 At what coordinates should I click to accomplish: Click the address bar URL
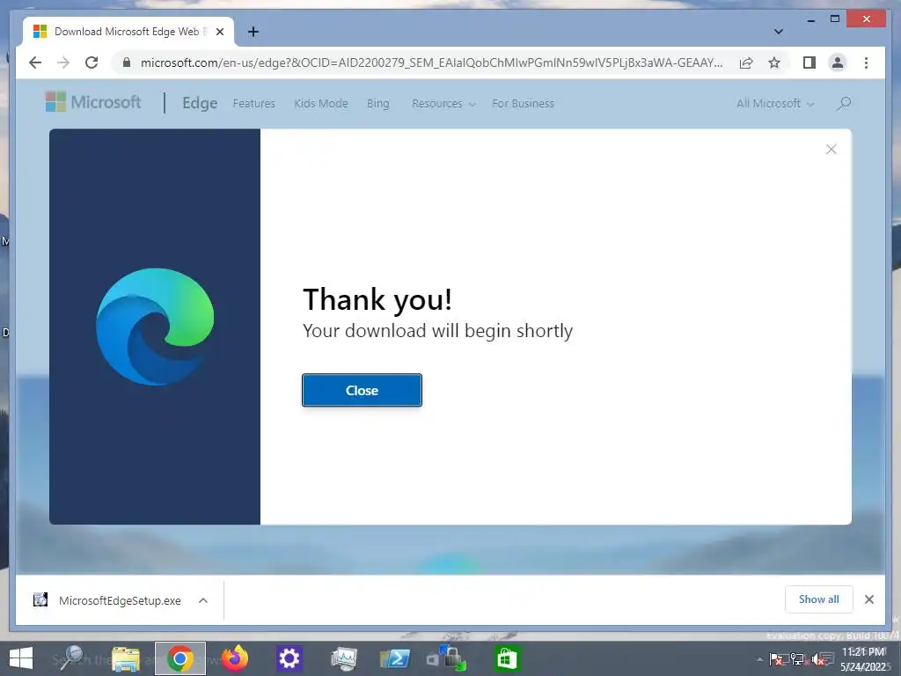(431, 62)
